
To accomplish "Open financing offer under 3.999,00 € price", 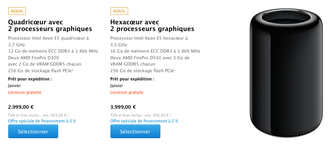I will click(x=144, y=121).
